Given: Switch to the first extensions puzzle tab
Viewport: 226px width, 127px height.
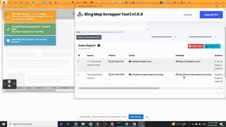Looking at the screenshot, I should [4, 2].
